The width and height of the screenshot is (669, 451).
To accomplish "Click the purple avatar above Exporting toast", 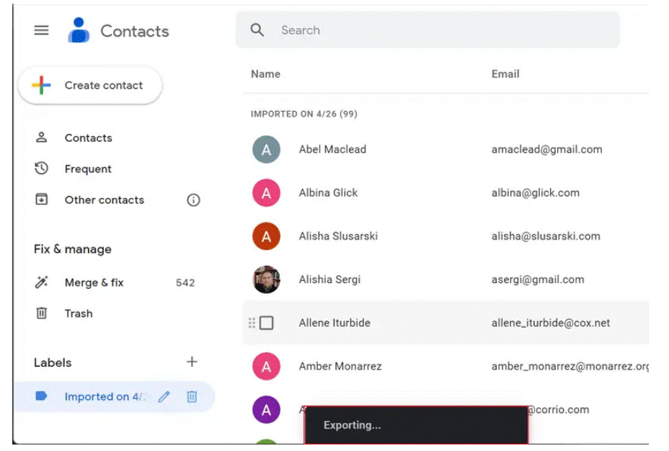I will 266,410.
